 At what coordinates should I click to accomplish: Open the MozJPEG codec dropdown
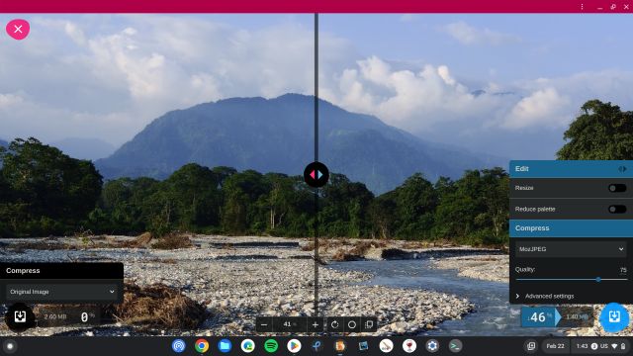(571, 249)
